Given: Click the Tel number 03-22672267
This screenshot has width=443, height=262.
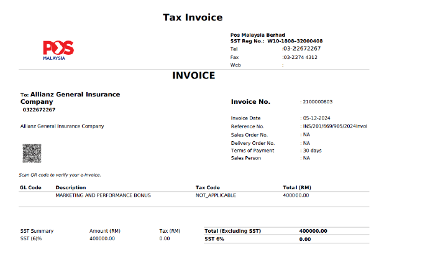Looking at the screenshot, I should pos(302,49).
